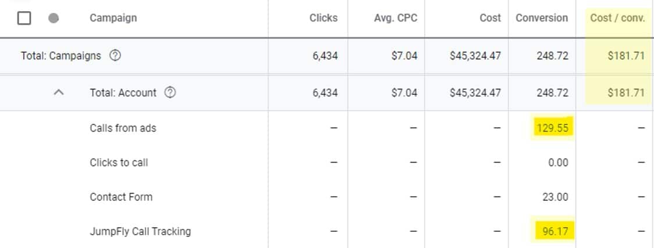Click highlighted 96.17 conversion value

[x=555, y=232]
